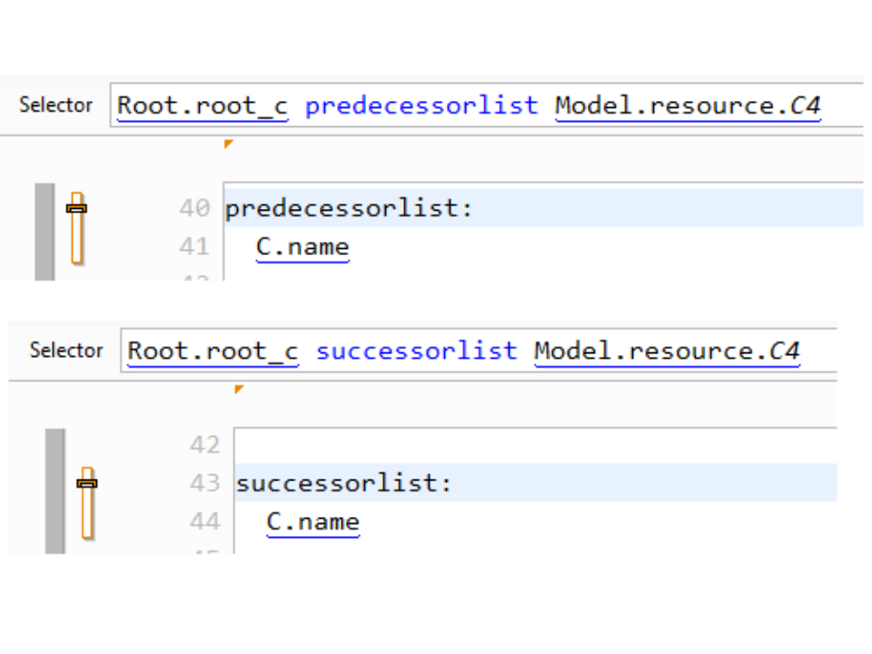Viewport: 872px width, 654px height.
Task: Click the gray margin bar beside line 40
Action: click(45, 231)
